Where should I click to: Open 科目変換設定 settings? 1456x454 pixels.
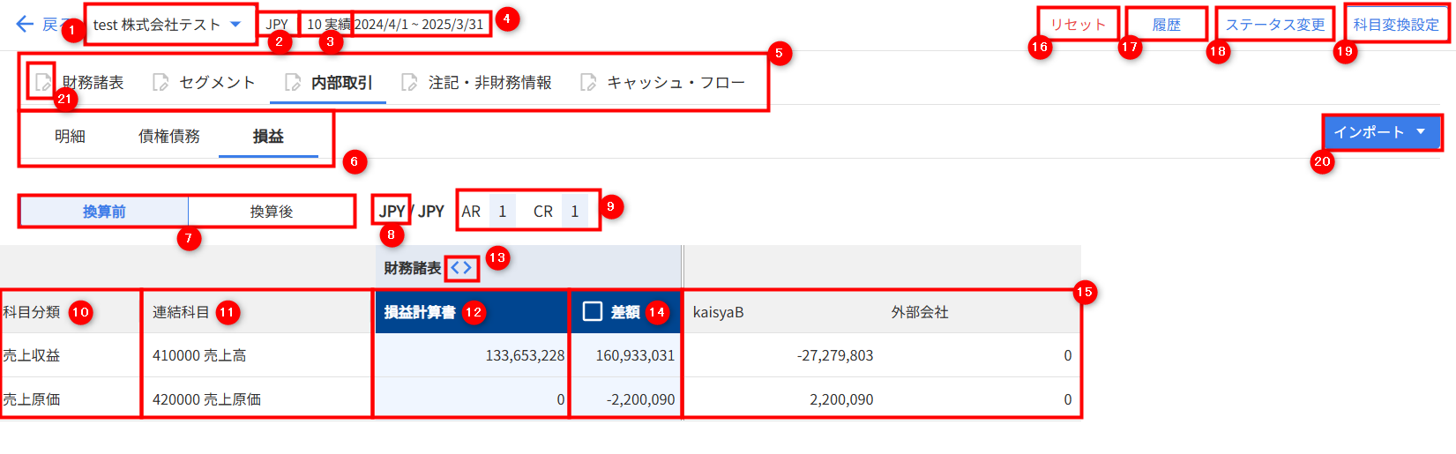1396,25
